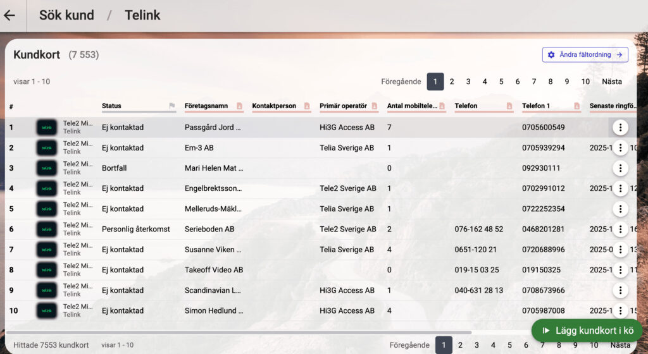Go to page 5 in top pagination
This screenshot has width=648, height=354.
tap(501, 82)
